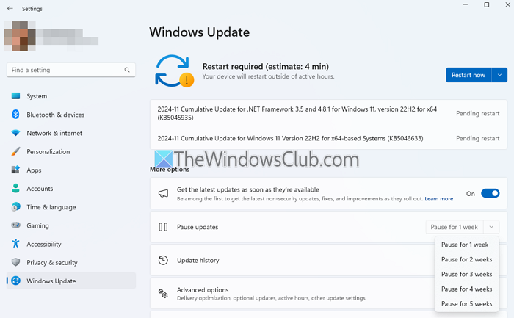Click the Restart required heading

coord(266,66)
